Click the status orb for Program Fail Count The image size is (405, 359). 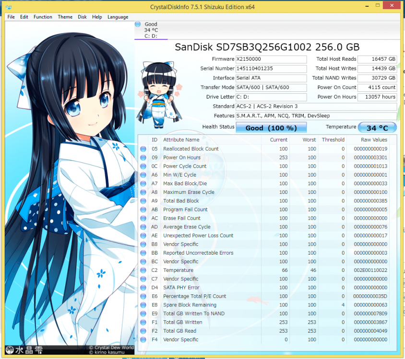143,210
